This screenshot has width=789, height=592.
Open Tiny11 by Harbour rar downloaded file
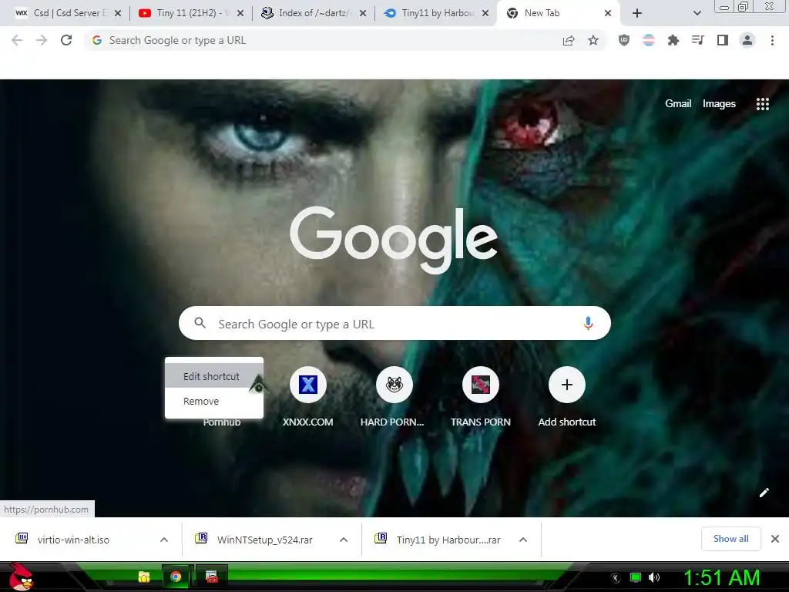point(448,540)
